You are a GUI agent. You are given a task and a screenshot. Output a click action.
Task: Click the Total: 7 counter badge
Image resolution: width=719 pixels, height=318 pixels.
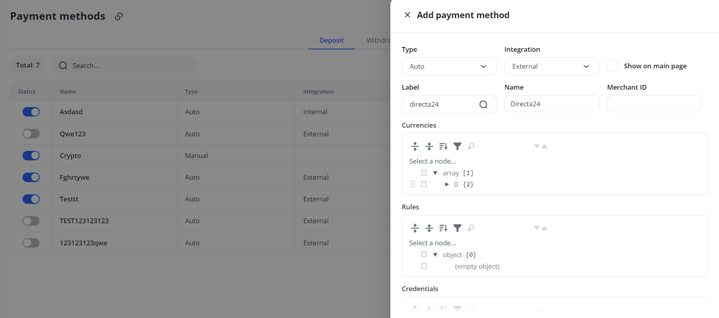(x=28, y=65)
